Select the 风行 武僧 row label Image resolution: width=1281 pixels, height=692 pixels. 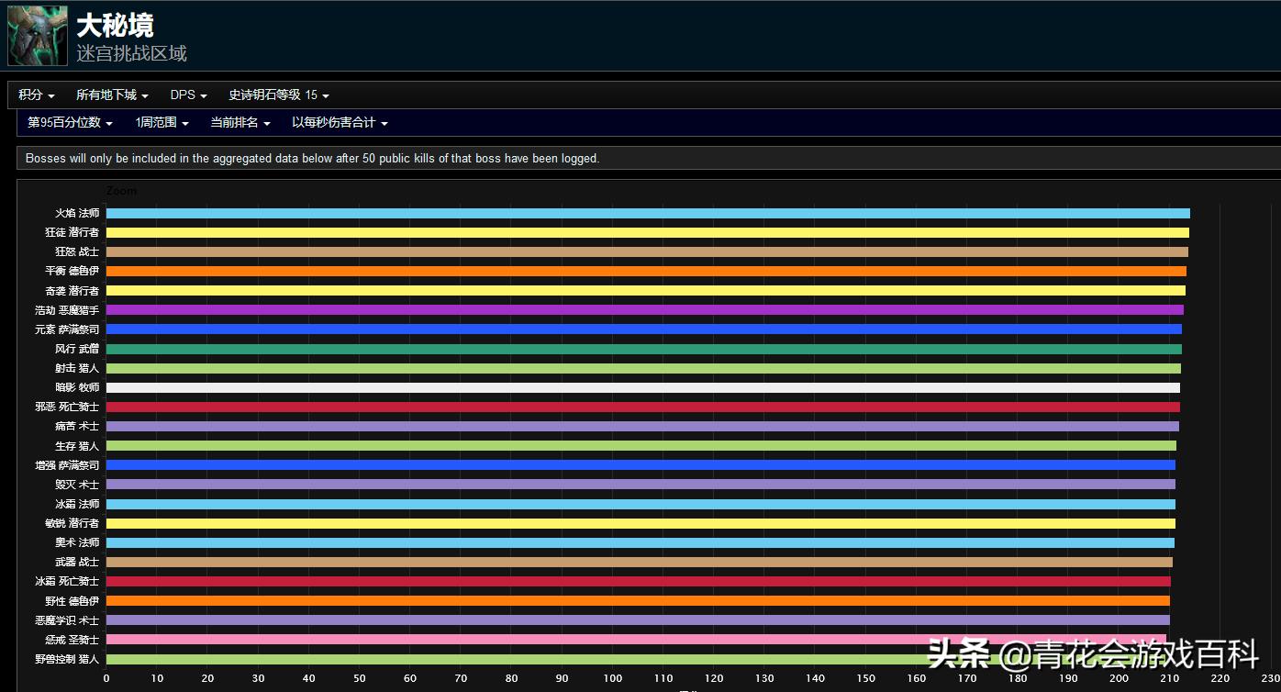(77, 349)
